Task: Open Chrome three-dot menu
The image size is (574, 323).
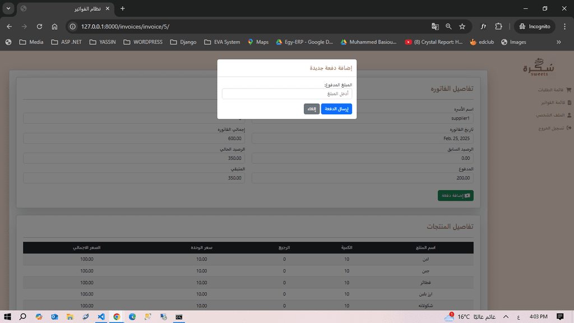Action: coord(565,26)
